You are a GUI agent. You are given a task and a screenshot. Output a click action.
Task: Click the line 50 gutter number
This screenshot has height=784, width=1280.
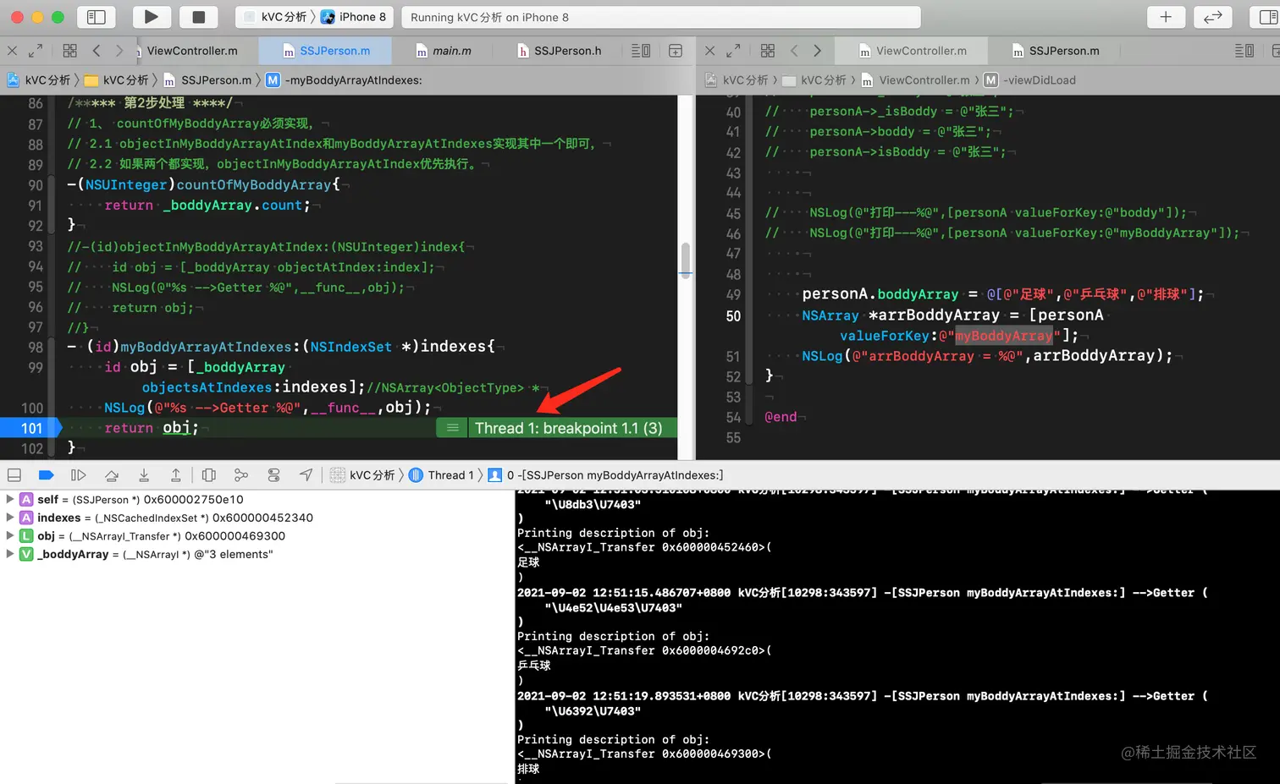[x=733, y=316]
